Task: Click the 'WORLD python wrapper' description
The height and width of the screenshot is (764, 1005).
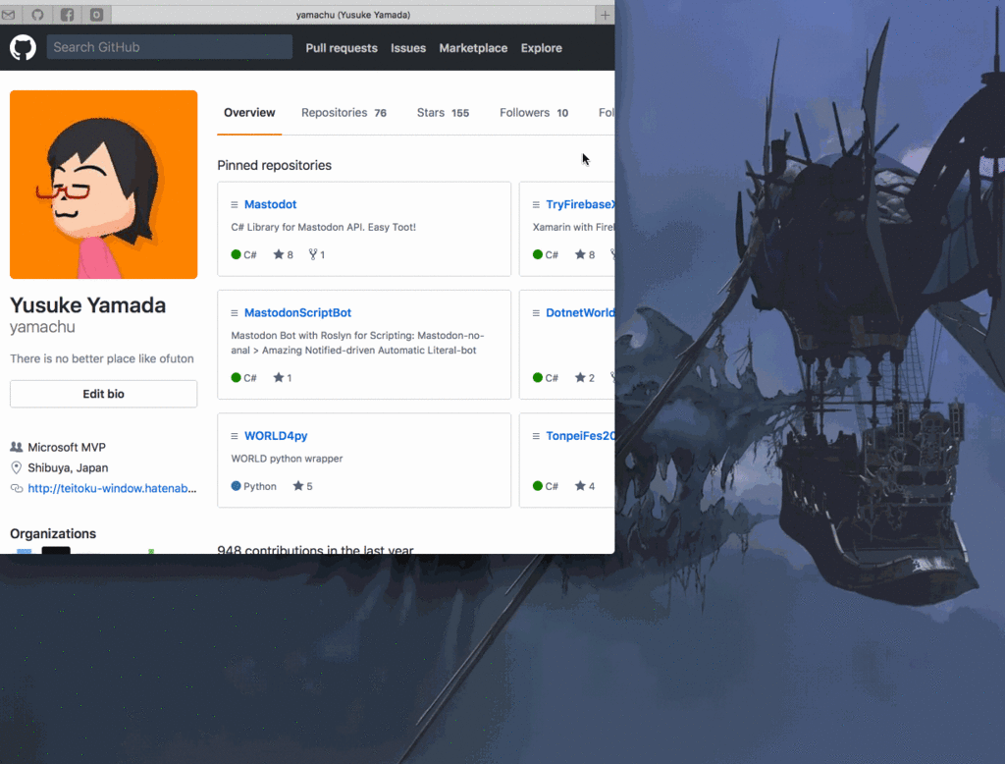Action: [x=288, y=459]
